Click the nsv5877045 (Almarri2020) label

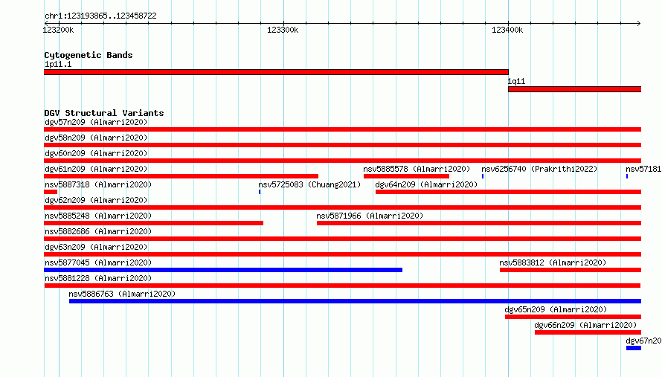tap(98, 262)
